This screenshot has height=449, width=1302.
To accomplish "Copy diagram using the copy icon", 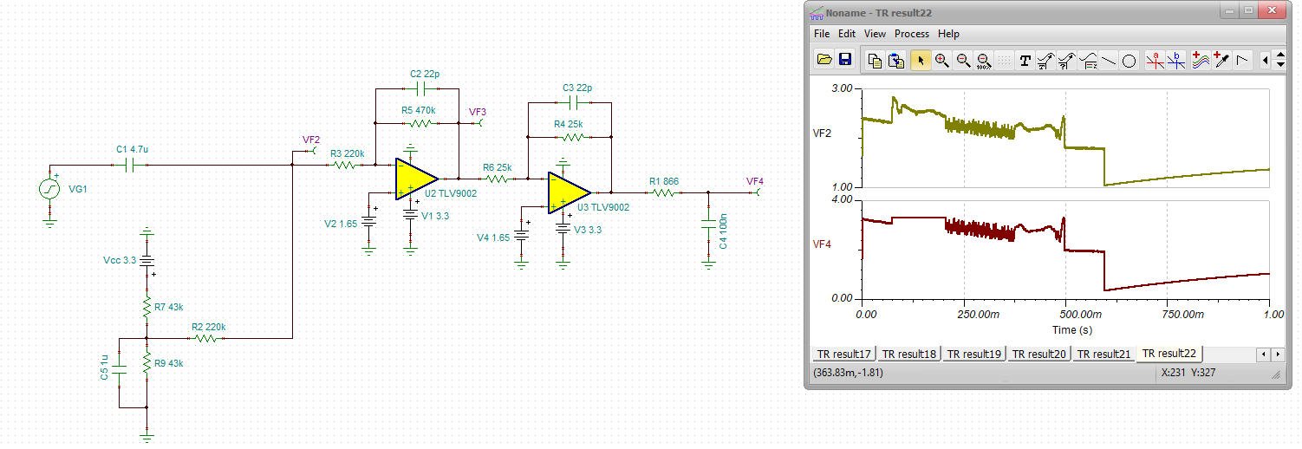I will [x=876, y=60].
